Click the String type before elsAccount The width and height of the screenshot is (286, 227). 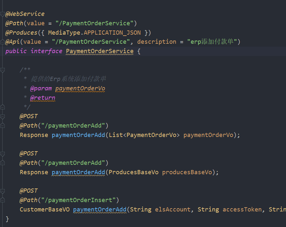tap(141, 210)
